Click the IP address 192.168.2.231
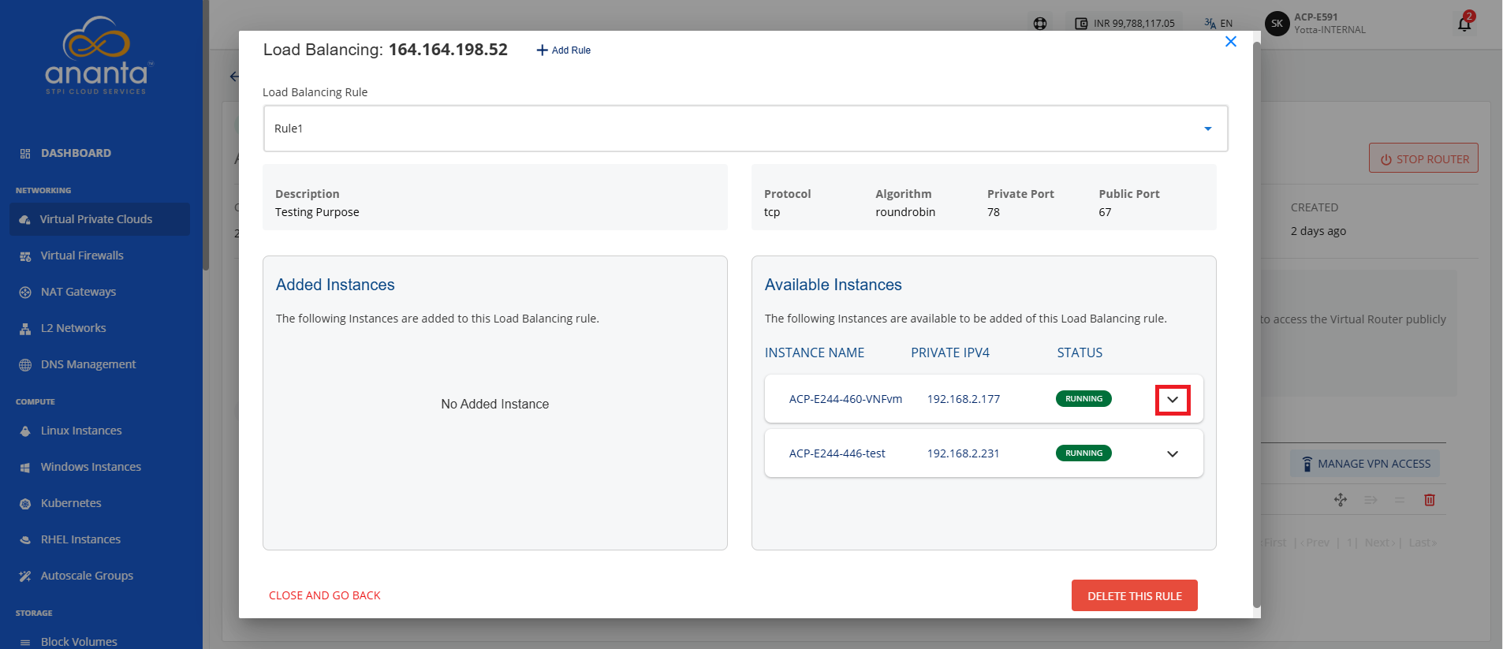 (x=963, y=453)
